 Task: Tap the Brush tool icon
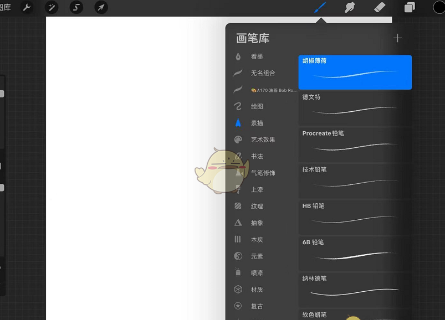320,7
